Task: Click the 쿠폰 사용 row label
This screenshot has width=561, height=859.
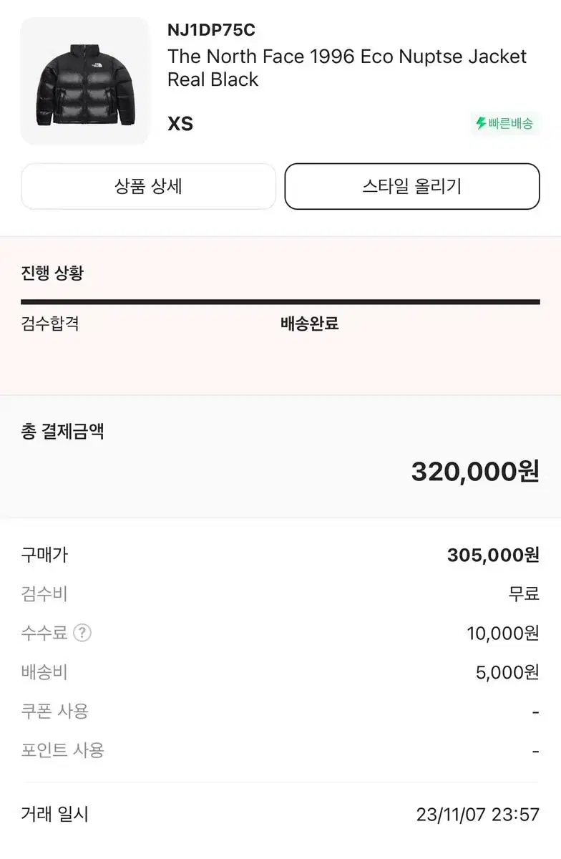Action: [54, 712]
